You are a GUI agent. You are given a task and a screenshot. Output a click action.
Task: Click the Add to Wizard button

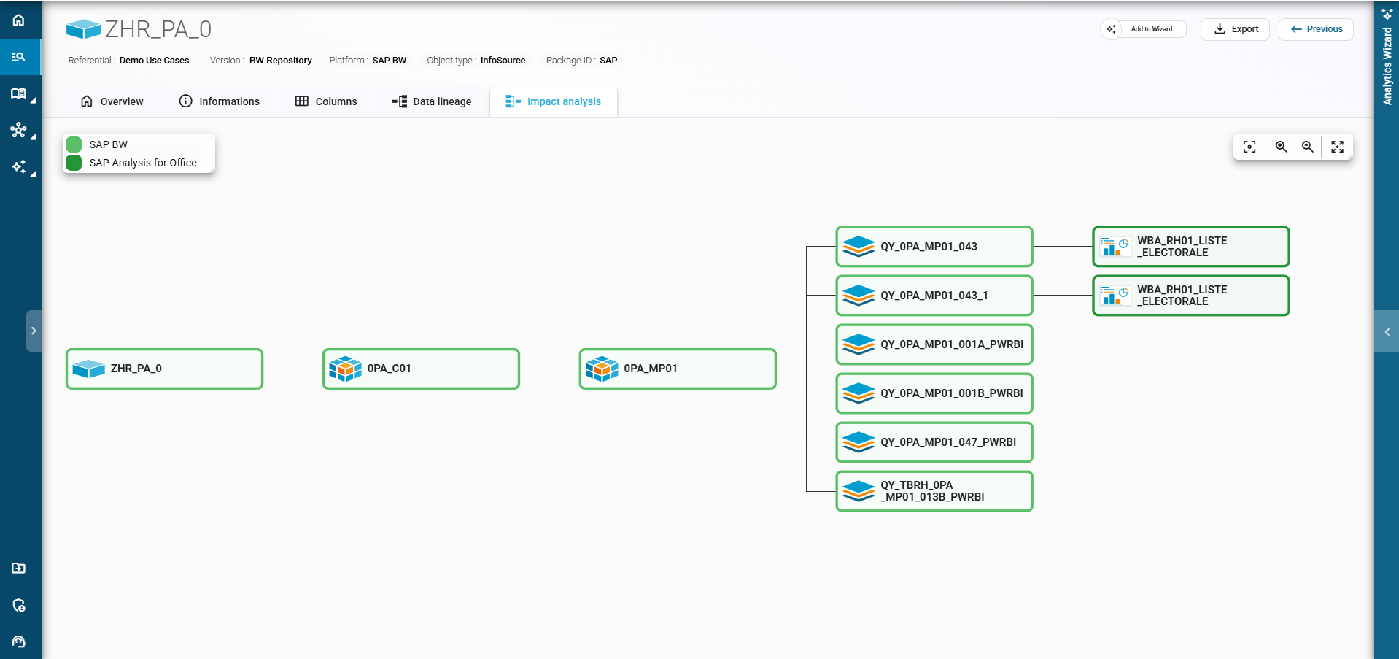tap(1144, 29)
